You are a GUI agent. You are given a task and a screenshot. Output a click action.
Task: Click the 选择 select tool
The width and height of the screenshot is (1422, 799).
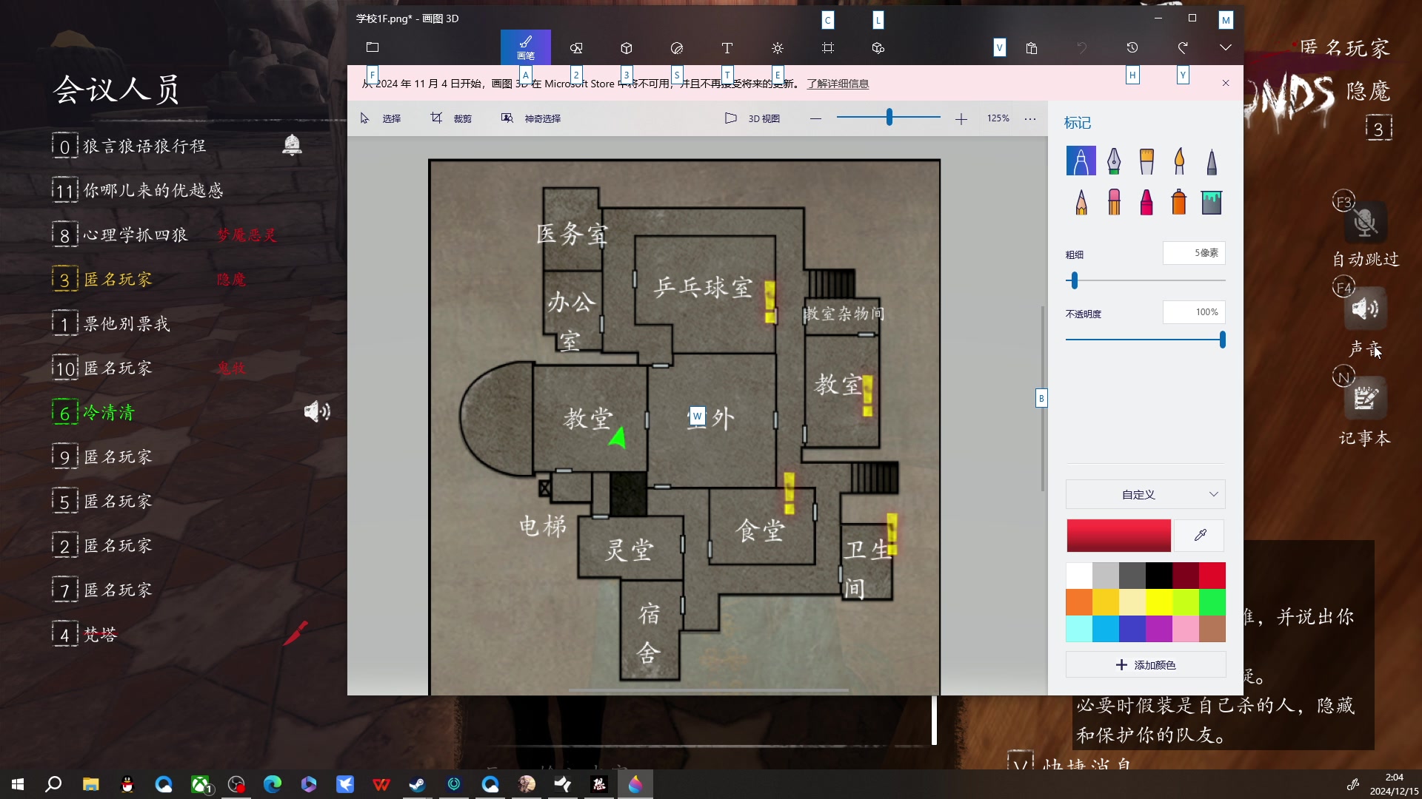pos(381,118)
